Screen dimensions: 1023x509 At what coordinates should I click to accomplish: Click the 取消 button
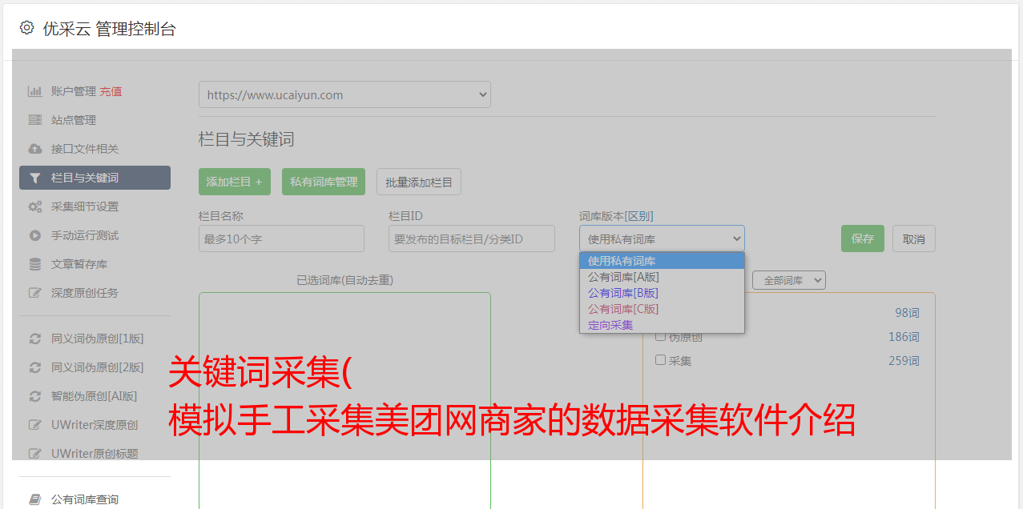914,238
